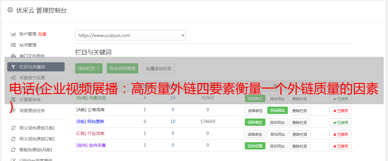Open the [私有] 采集交流 column link
The image size is (388, 161).
pyautogui.click(x=91, y=98)
